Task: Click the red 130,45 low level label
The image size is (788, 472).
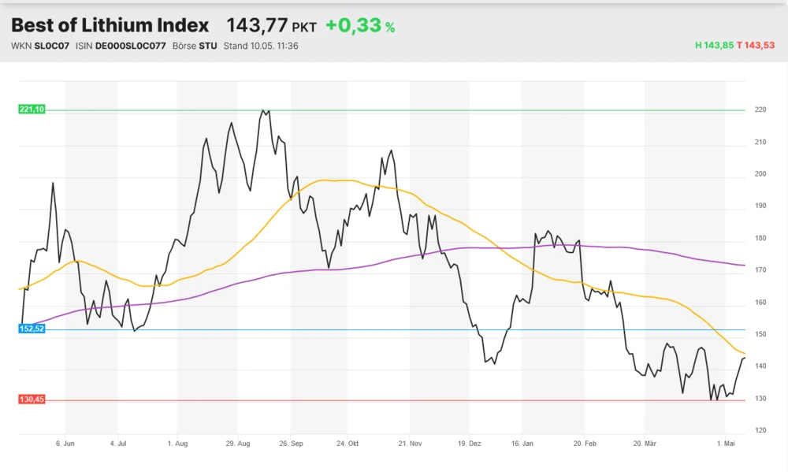Action: [x=32, y=400]
